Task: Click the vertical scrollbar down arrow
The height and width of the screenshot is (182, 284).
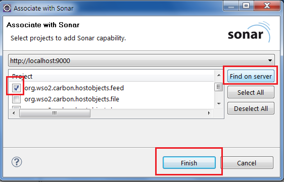Action: (219, 104)
